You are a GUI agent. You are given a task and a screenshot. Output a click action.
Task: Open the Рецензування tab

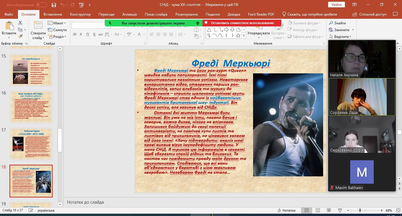(x=187, y=14)
